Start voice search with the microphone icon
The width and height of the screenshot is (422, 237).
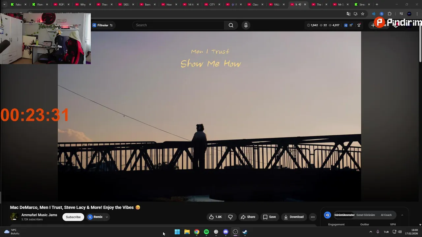coord(246,25)
